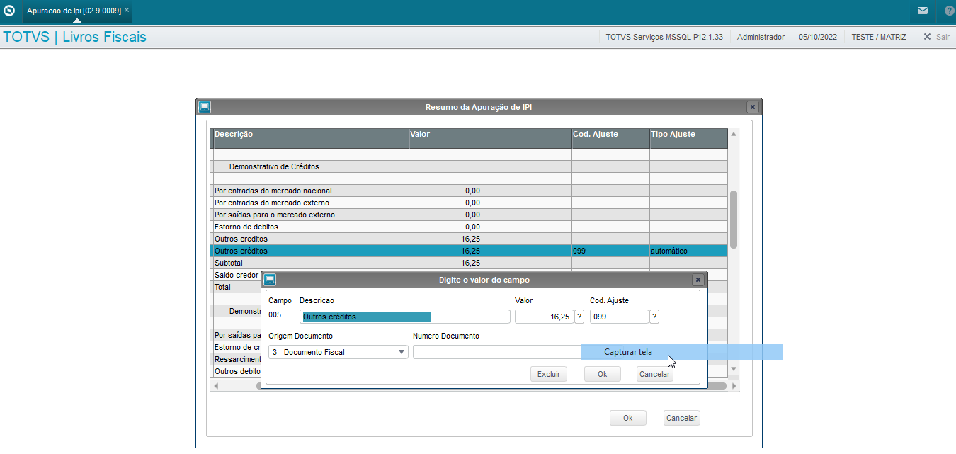Click Cancelar in the Resumo da Apuração window

pos(681,418)
